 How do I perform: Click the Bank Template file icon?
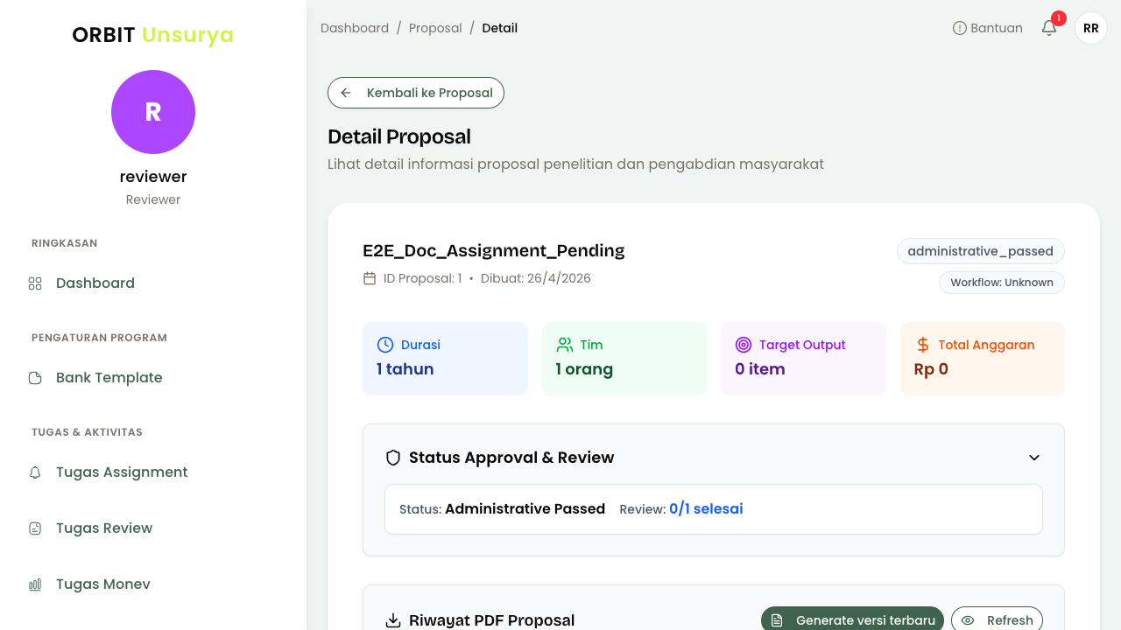[35, 378]
